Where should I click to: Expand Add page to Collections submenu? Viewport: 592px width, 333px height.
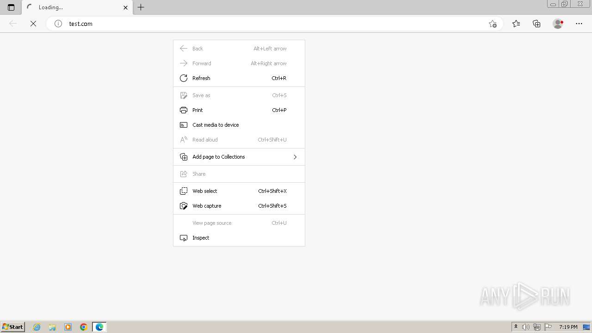pyautogui.click(x=239, y=157)
